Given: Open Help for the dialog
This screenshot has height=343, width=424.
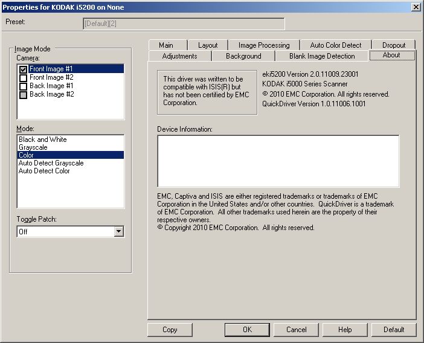Looking at the screenshot, I should coord(345,330).
